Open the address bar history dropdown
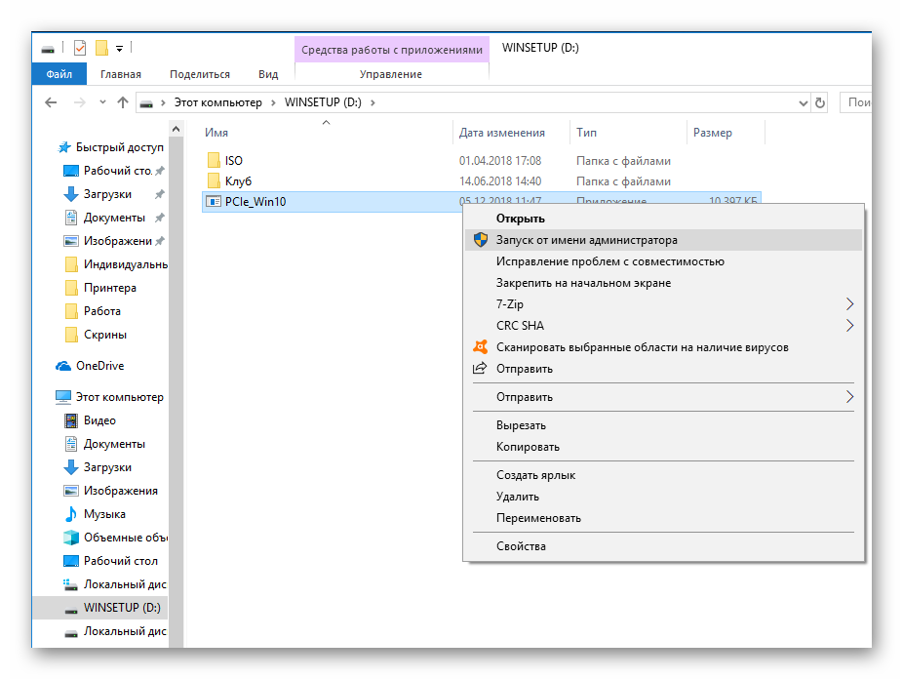The image size is (903, 679). coord(804,103)
